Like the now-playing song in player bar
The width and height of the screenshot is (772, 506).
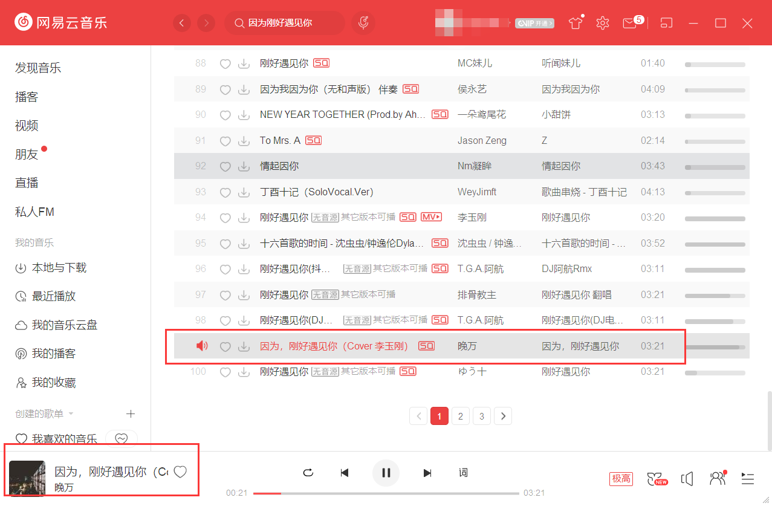click(180, 472)
